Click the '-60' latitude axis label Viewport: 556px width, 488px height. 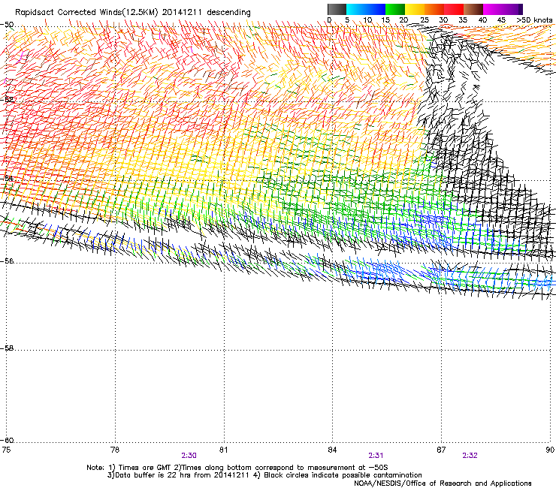(x=7, y=441)
